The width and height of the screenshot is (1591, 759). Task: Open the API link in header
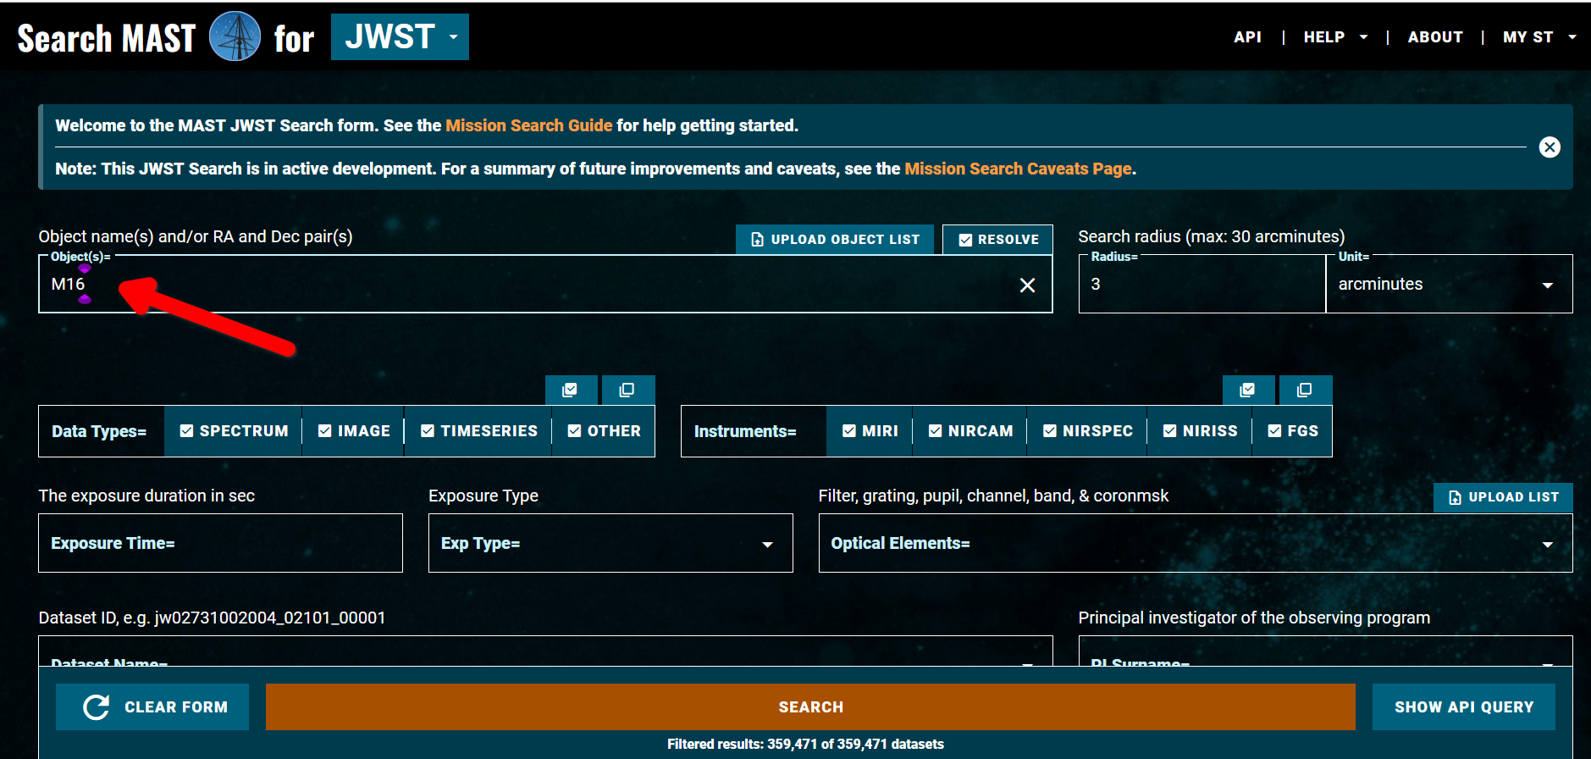point(1247,37)
